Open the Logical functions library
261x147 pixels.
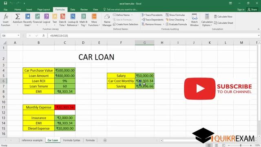pyautogui.click(x=46, y=20)
